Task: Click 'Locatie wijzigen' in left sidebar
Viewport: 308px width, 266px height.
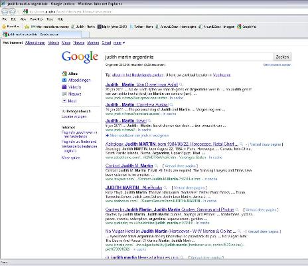Action: (74, 116)
